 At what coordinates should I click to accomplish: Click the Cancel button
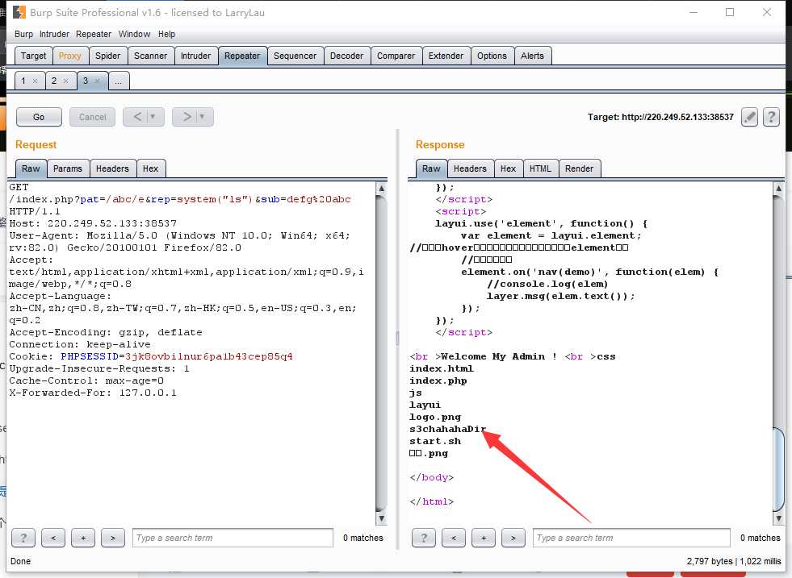[x=92, y=117]
